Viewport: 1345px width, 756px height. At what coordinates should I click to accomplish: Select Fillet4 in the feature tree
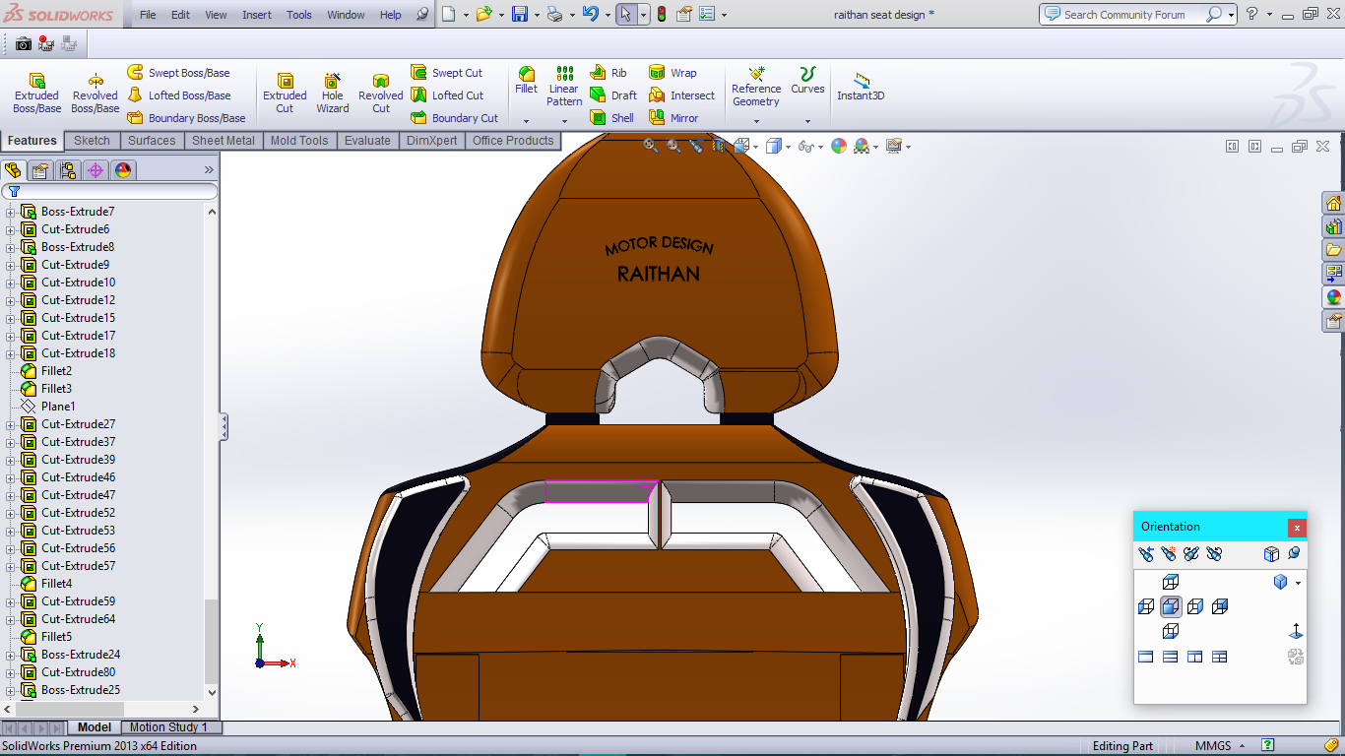pyautogui.click(x=56, y=584)
